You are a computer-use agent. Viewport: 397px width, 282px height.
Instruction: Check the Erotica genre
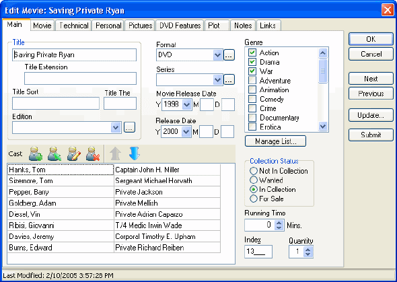coord(252,127)
